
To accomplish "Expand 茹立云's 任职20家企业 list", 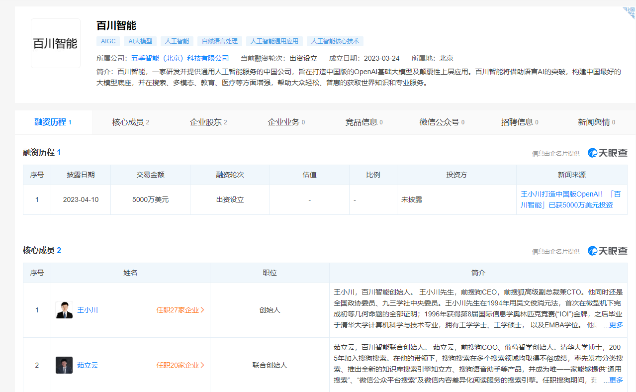I will coord(180,365).
